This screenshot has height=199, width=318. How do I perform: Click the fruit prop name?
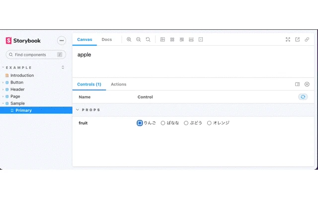(83, 123)
